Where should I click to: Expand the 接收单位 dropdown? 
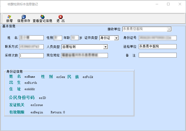point(169,29)
